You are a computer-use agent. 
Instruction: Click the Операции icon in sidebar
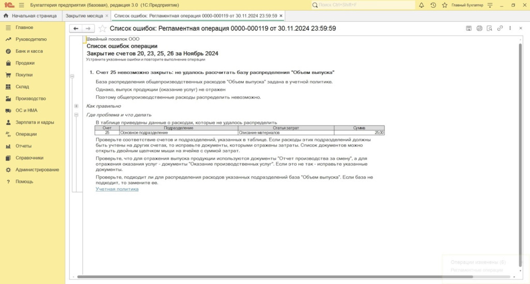pos(8,134)
